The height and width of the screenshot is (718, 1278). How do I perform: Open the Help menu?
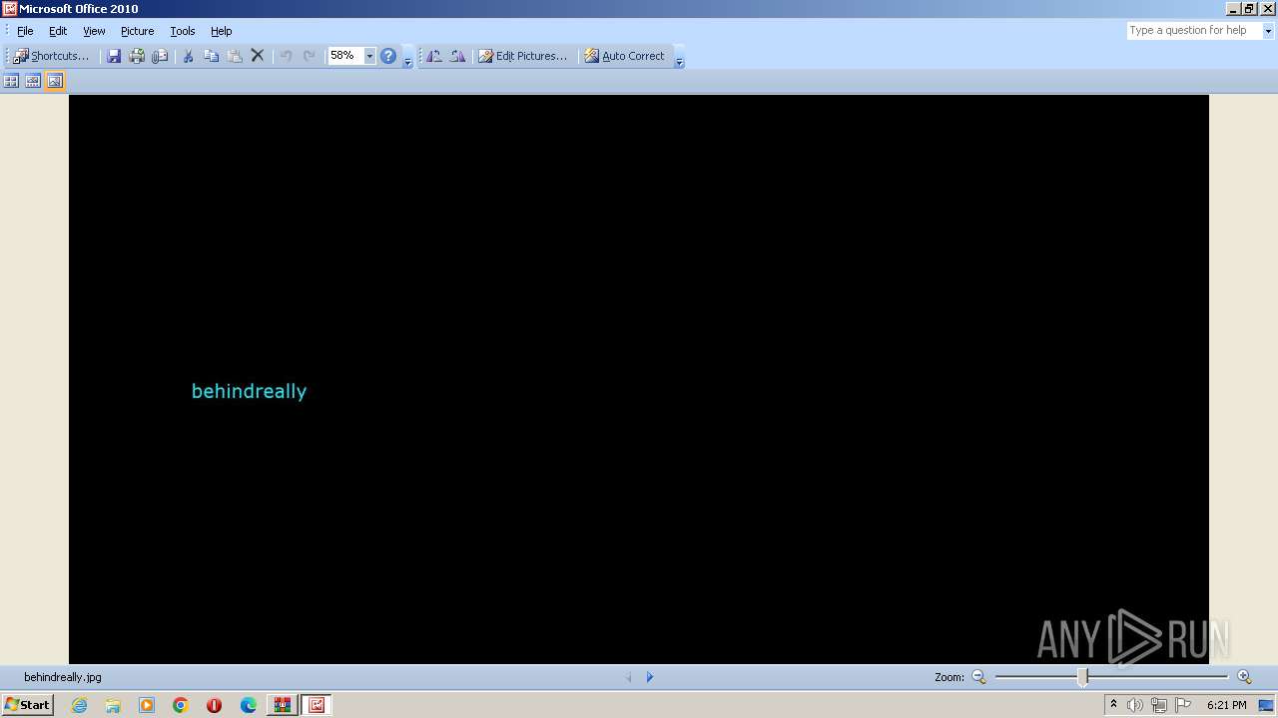click(x=221, y=31)
